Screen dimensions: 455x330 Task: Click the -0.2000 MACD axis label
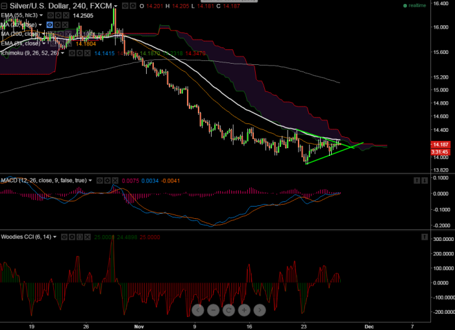point(441,225)
